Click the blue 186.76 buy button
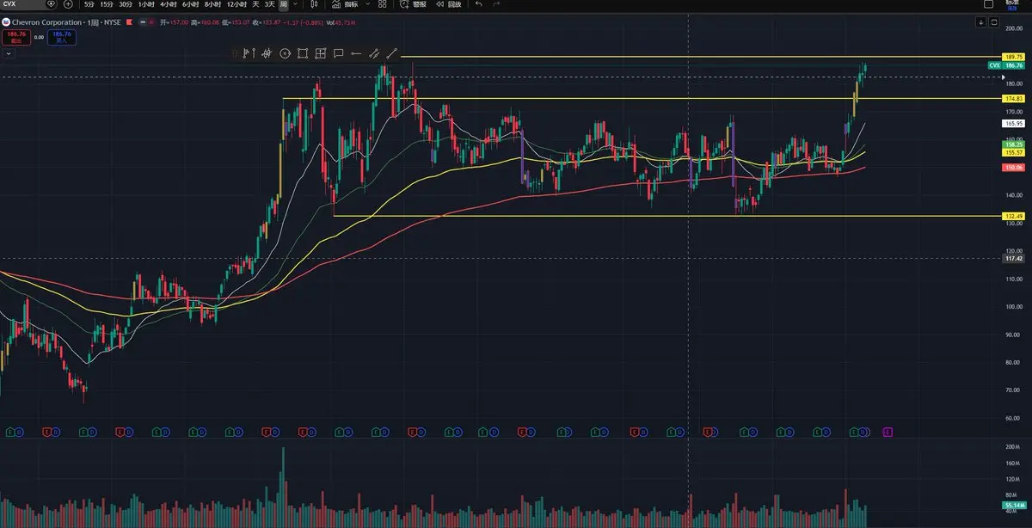Viewport: 1032px width, 528px height. [x=62, y=37]
